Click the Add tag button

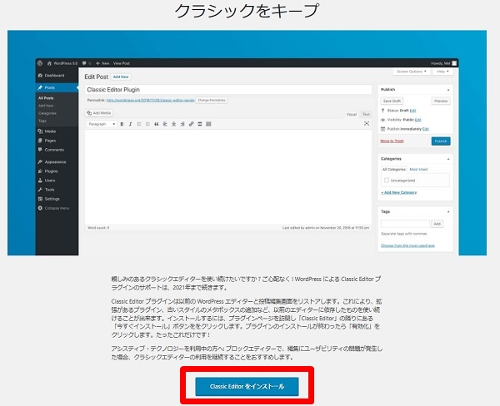click(437, 224)
